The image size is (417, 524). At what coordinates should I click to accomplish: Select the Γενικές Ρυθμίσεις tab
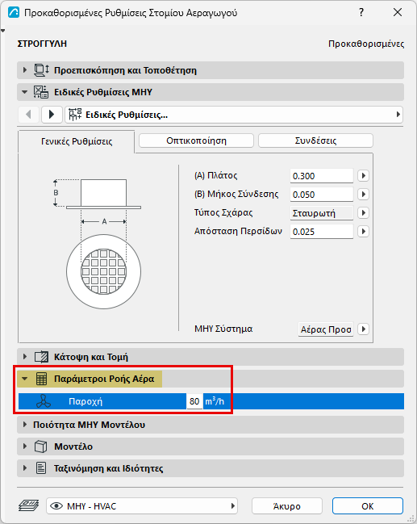[x=77, y=141]
